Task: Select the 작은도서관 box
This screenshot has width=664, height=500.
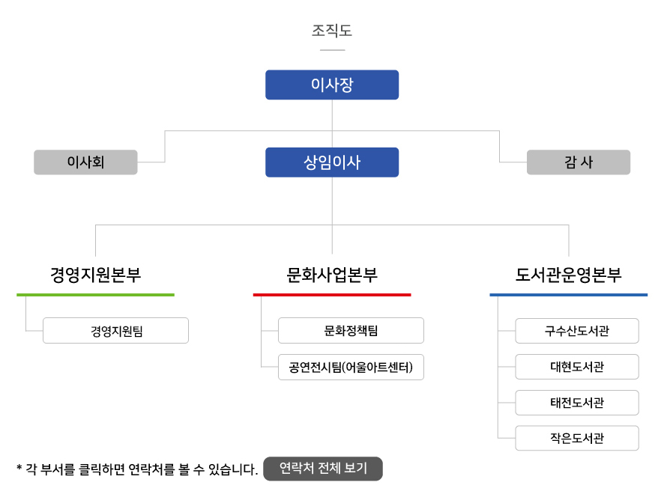Action: click(577, 438)
